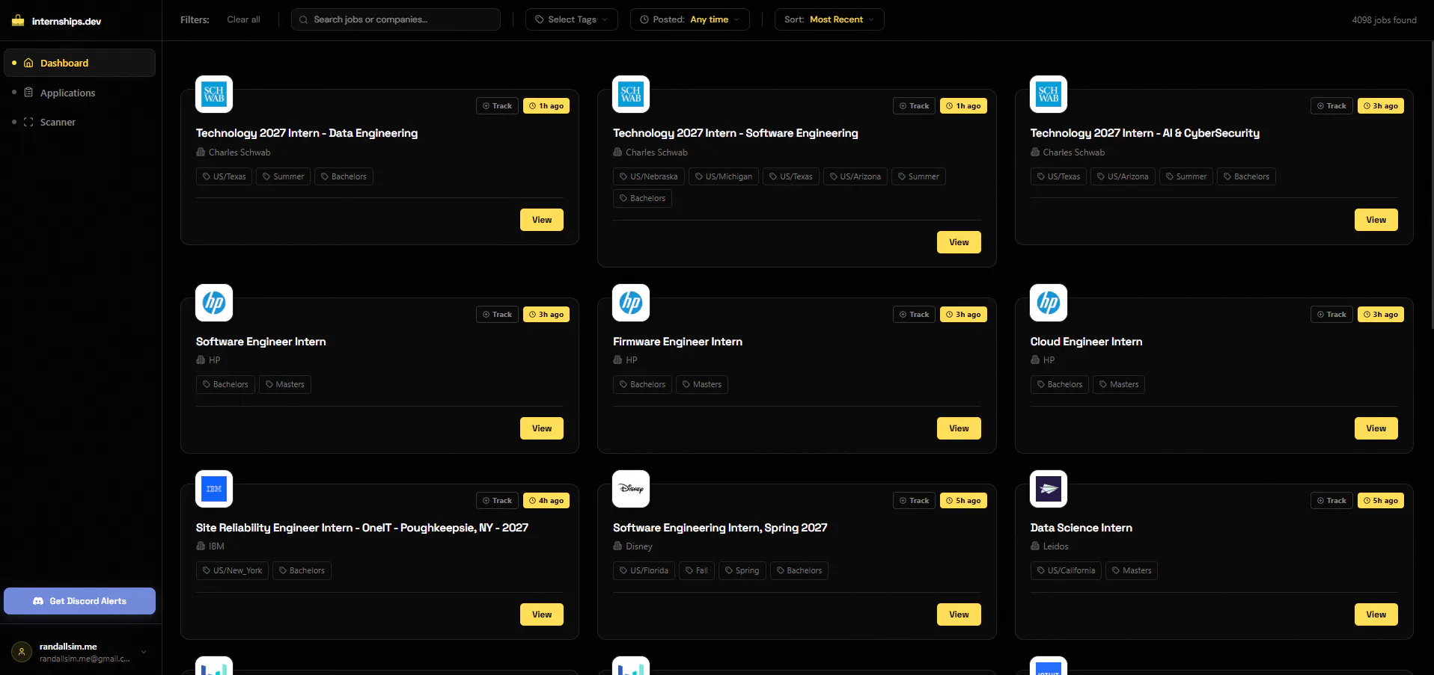Click the 4h ago badge on the IBM card
This screenshot has height=675, width=1434.
(x=546, y=501)
